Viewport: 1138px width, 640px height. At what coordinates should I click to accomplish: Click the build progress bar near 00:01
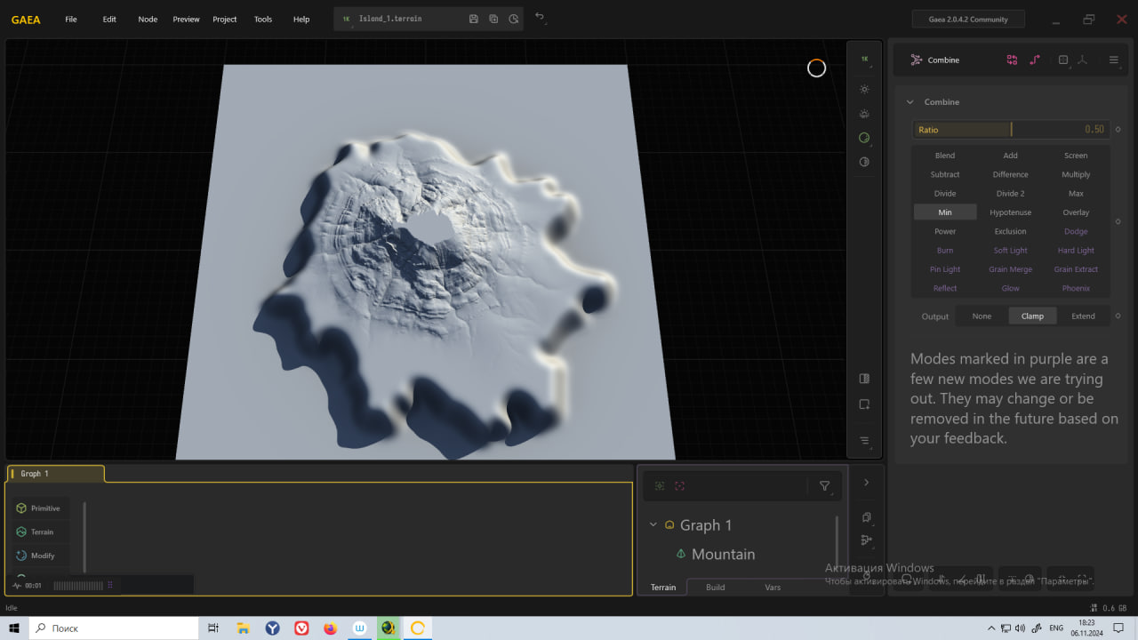click(78, 586)
